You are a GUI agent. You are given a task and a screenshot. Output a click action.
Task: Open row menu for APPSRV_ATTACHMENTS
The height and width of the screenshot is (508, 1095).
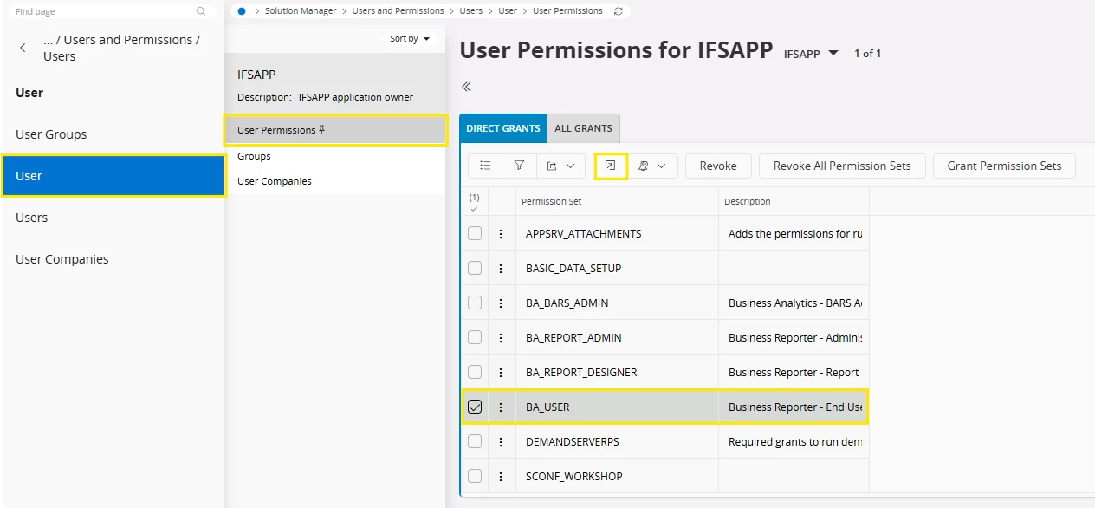(501, 233)
